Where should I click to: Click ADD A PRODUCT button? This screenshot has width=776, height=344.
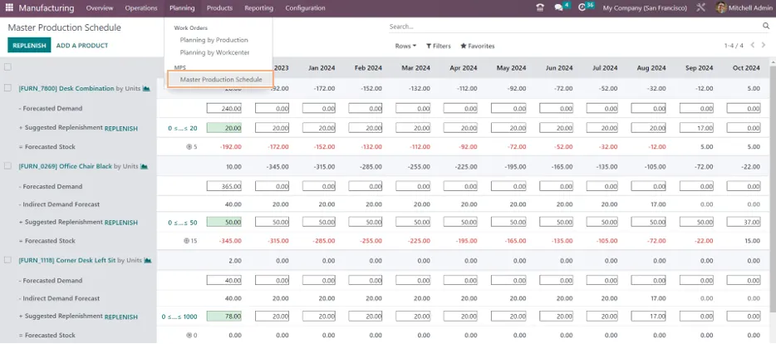coord(82,46)
